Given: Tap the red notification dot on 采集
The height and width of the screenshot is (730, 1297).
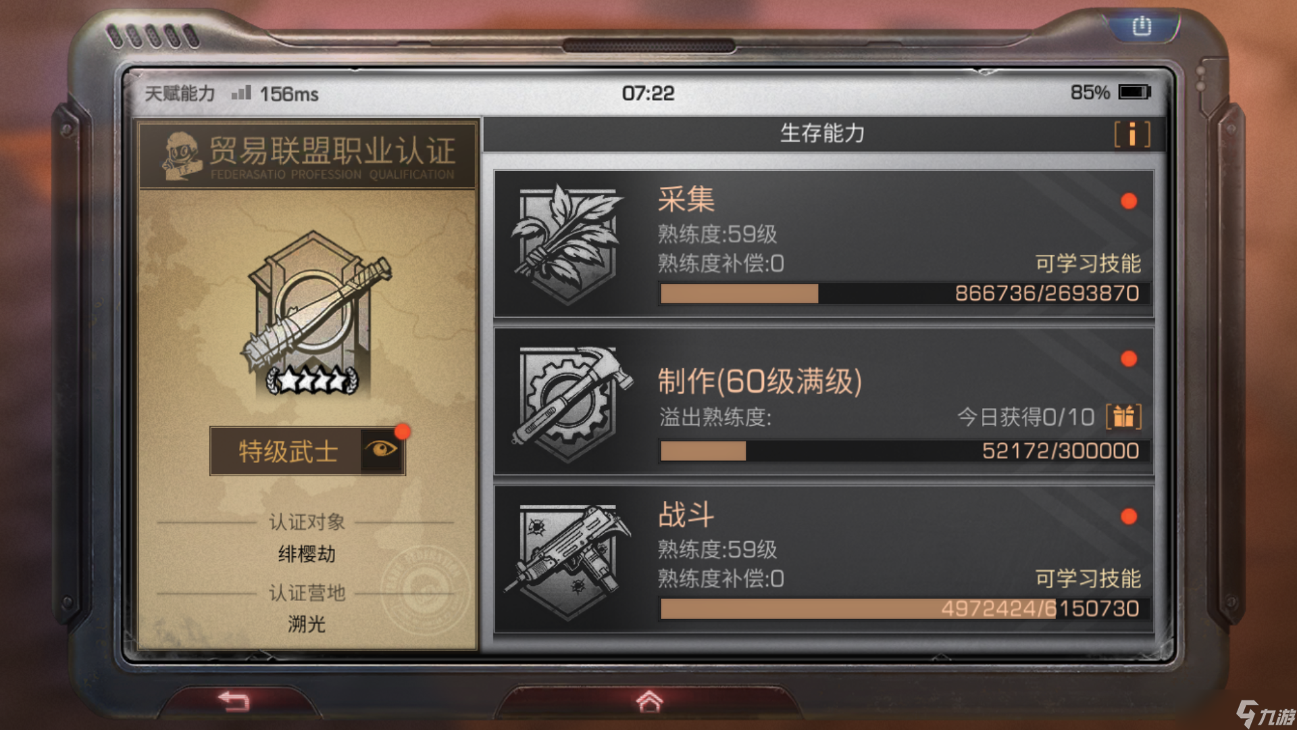Looking at the screenshot, I should pyautogui.click(x=1129, y=201).
